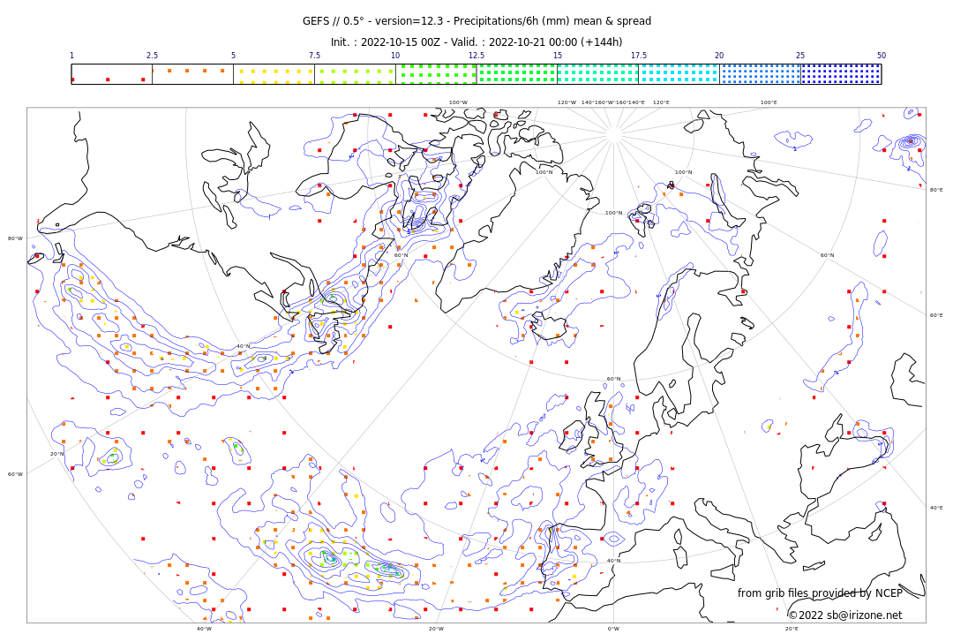Click the 60°W label on left edge

[x=15, y=474]
